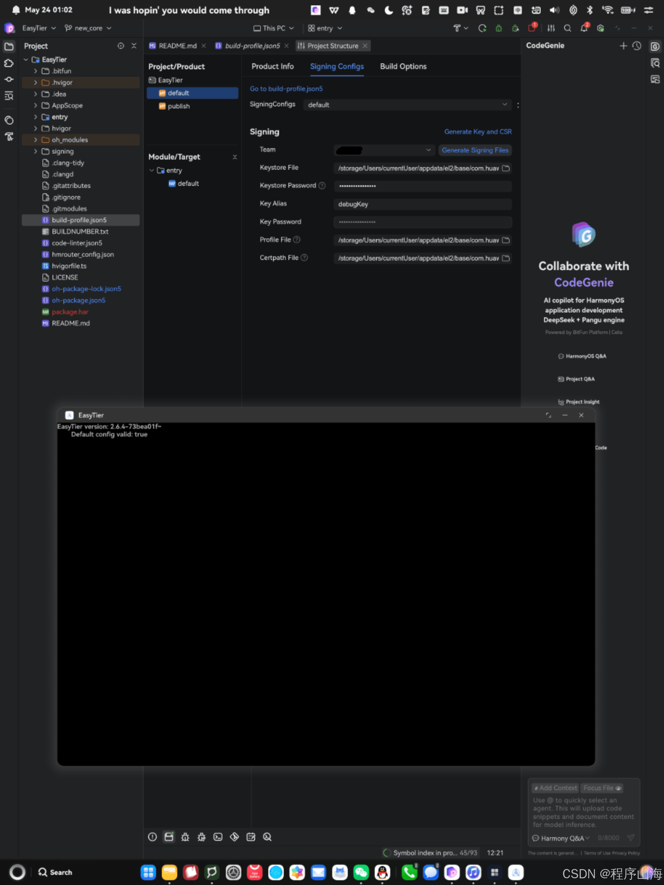This screenshot has width=664, height=885.
Task: Open CodeGenie chat history
Action: 636,46
